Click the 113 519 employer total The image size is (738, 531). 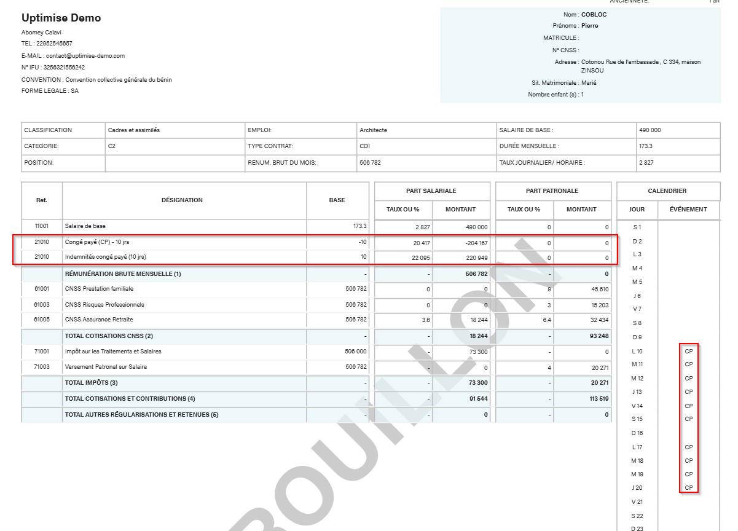coord(599,399)
